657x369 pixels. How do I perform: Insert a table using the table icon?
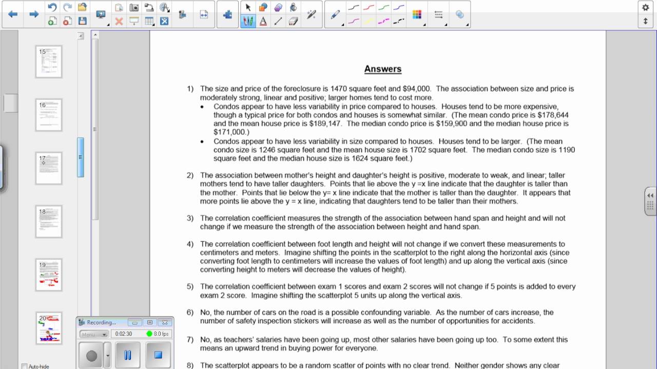tap(149, 21)
